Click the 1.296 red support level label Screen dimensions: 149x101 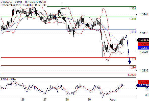tap(133, 68)
